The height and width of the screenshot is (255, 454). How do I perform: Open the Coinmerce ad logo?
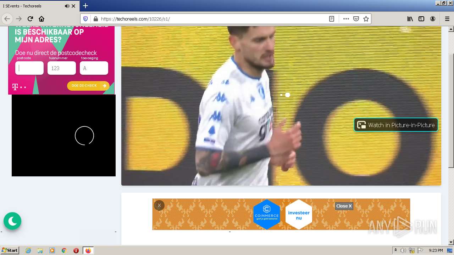(x=267, y=214)
